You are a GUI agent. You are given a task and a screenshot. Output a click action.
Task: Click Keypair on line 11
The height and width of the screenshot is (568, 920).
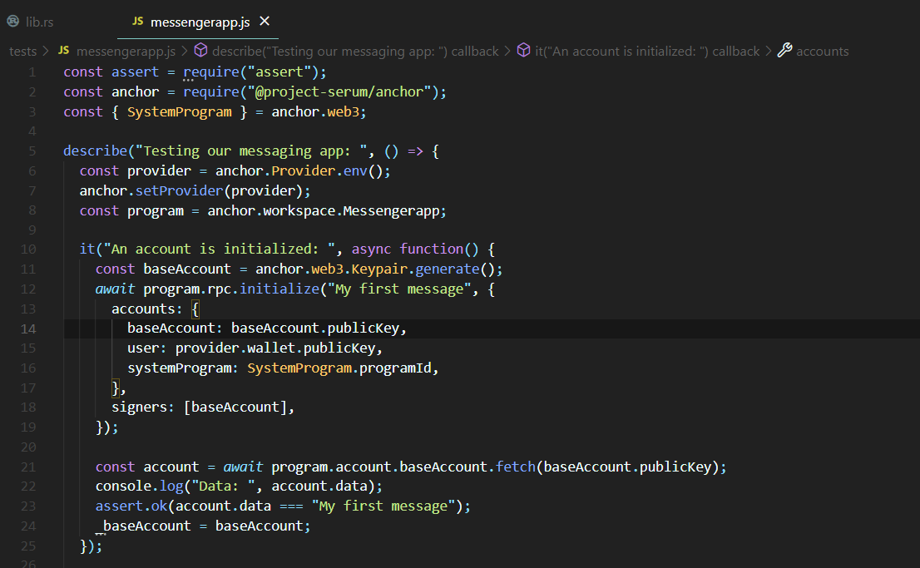tap(379, 269)
